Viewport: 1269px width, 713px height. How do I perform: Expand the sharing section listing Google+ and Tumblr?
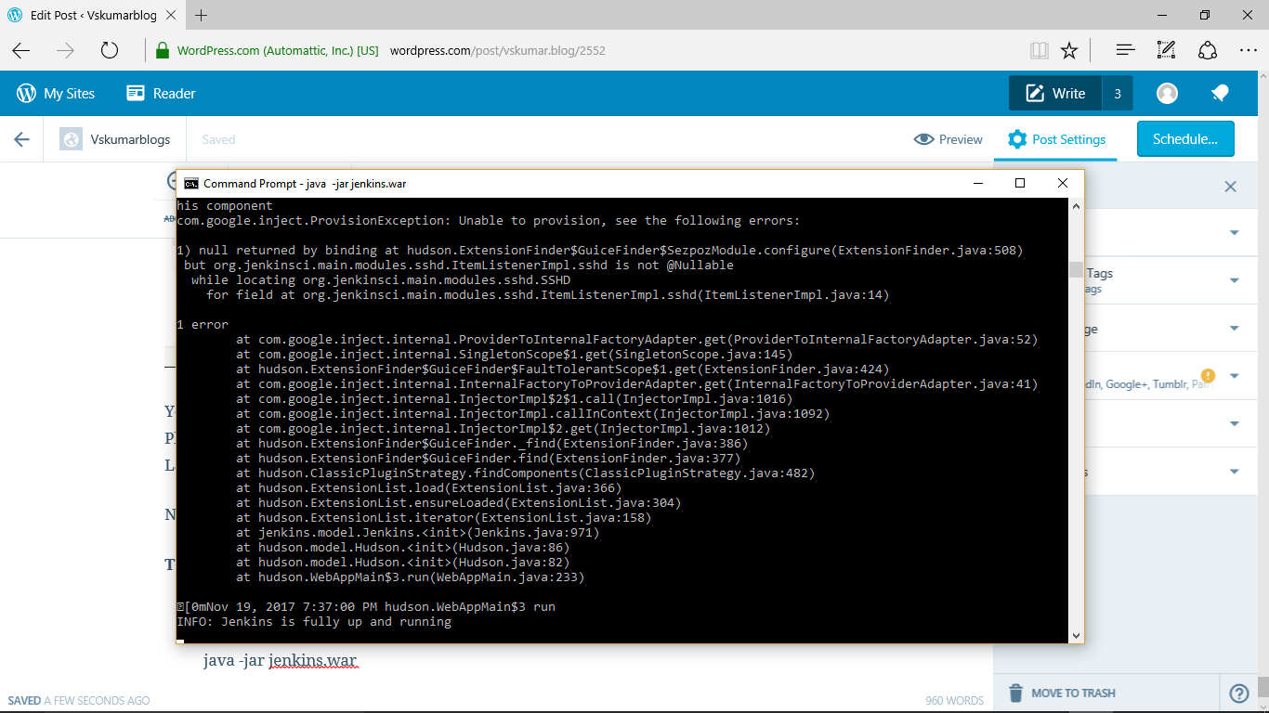(1236, 376)
